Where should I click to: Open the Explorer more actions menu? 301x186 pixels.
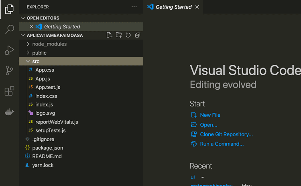(134, 7)
